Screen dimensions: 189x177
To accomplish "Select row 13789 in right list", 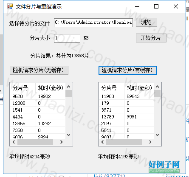I will [x=127, y=117].
